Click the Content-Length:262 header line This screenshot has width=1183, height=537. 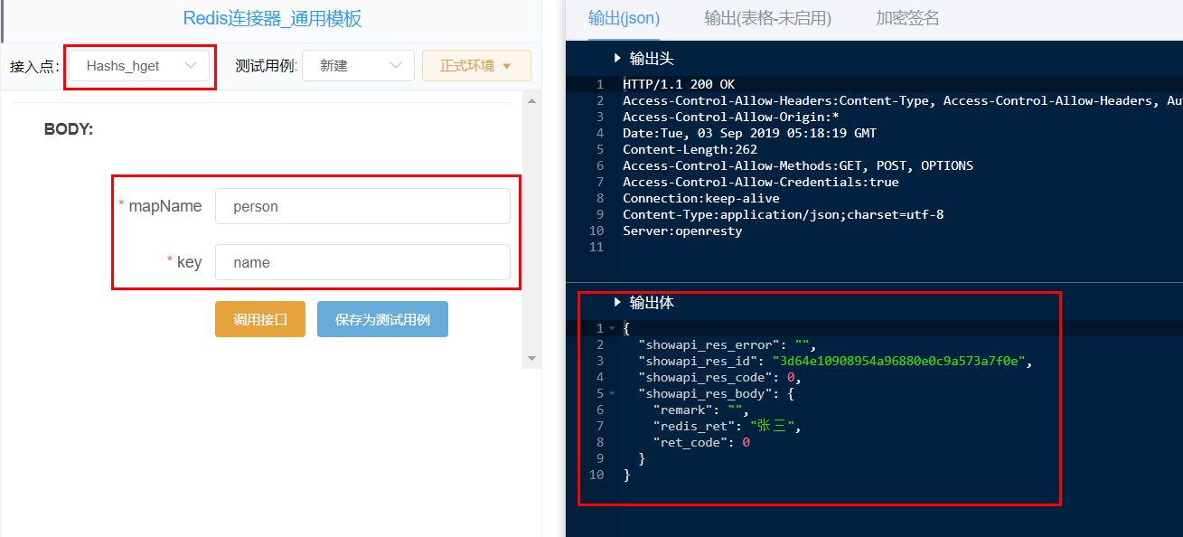690,149
